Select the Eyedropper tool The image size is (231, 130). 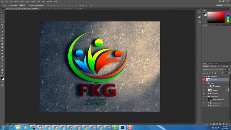pyautogui.click(x=2, y=28)
